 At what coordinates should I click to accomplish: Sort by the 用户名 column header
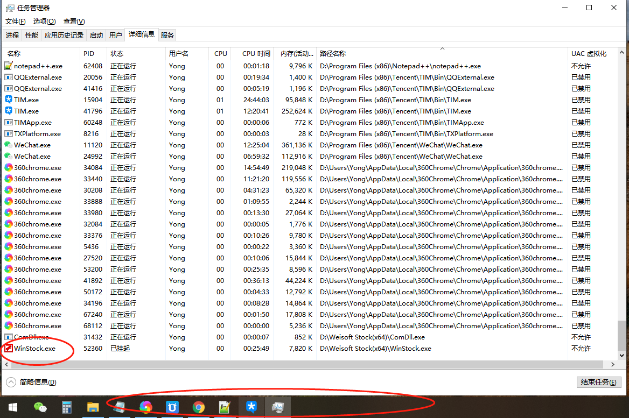186,53
